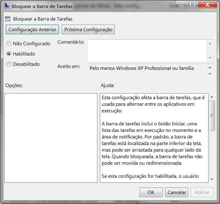Screen dimensions: 220x204
Task: Click the help line 'Se esta configuração for habilitada'
Action: point(150,176)
